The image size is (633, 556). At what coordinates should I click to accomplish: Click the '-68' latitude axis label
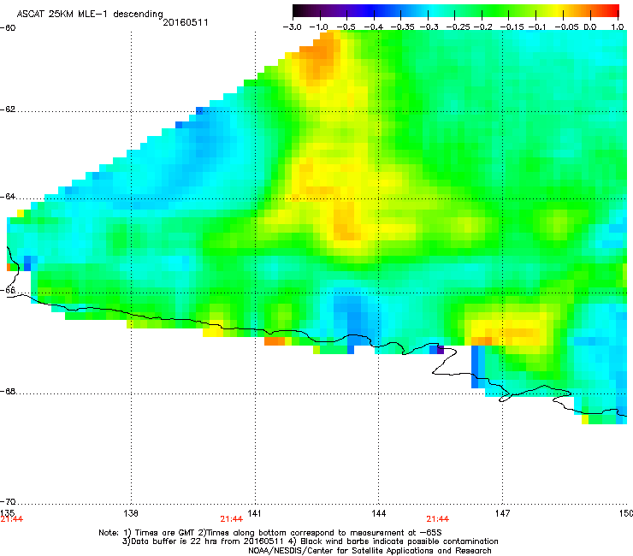pos(8,392)
